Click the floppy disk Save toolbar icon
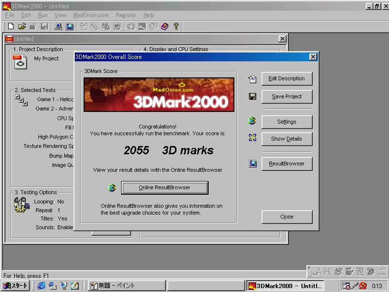 (44, 26)
